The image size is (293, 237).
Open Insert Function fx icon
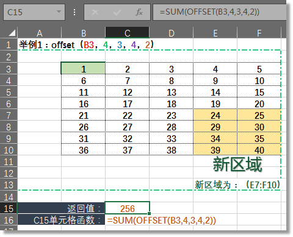139,12
